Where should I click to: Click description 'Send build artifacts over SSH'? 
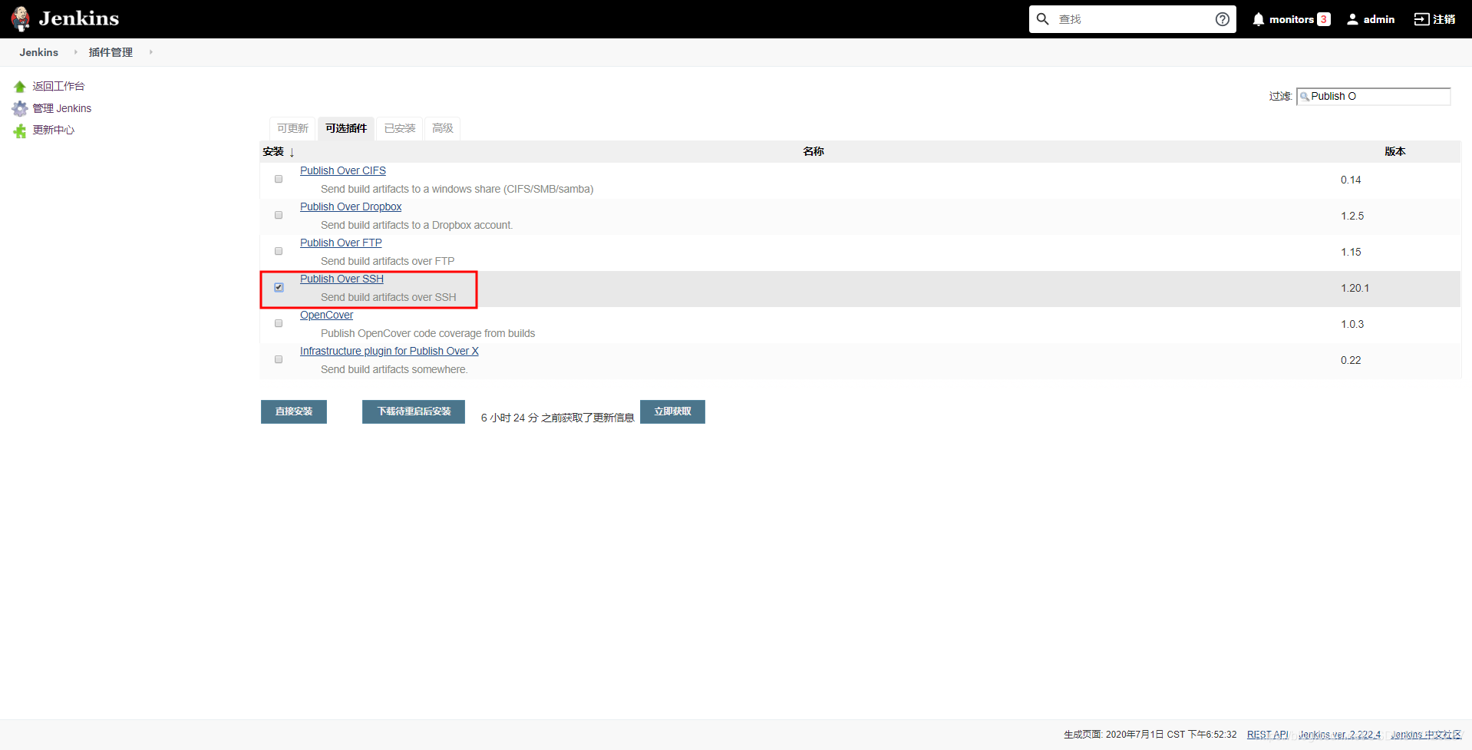388,297
